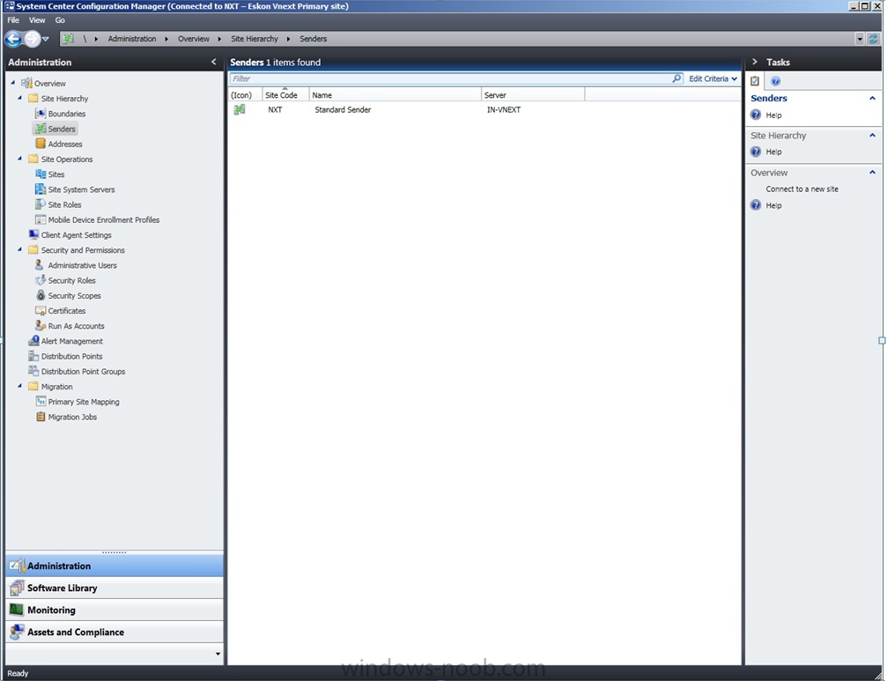The image size is (887, 681).
Task: Switch to Monitoring workspace
Action: tap(115, 610)
